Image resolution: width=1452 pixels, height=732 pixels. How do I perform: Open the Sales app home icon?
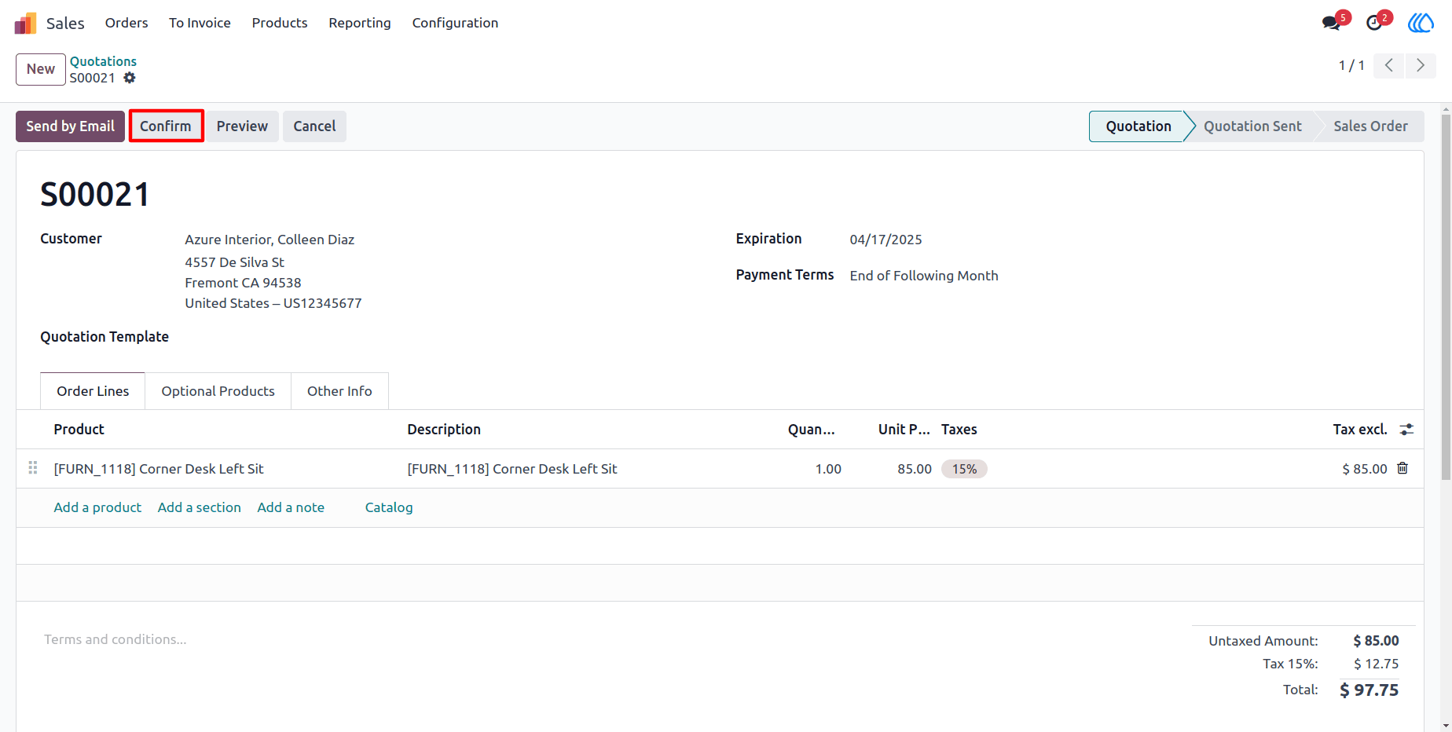(26, 23)
